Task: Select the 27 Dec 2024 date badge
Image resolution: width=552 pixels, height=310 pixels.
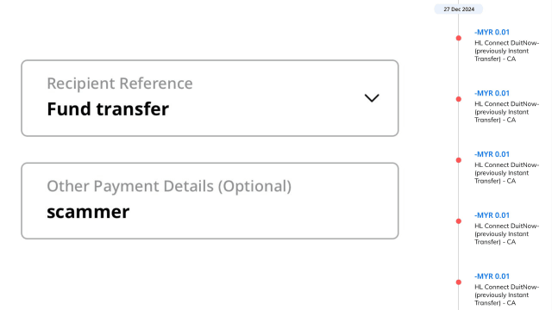Action: tap(459, 9)
